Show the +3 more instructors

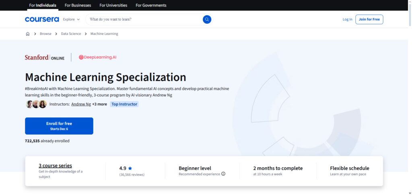100,104
